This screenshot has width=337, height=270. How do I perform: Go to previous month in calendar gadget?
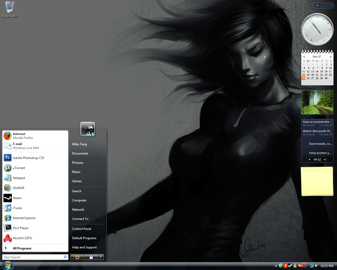pos(304,57)
